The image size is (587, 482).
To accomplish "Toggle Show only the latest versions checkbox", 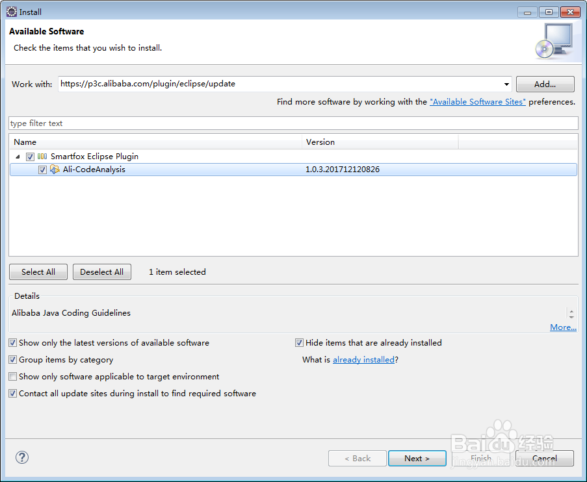I will click(x=13, y=342).
